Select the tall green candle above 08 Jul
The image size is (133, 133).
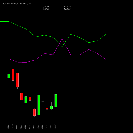tap(39, 105)
